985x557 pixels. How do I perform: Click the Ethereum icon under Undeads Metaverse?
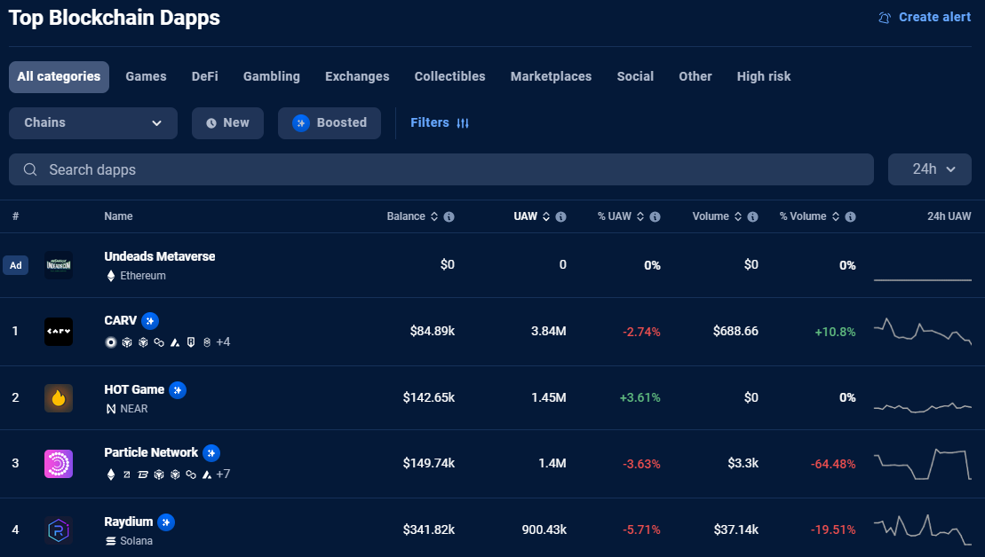point(110,276)
